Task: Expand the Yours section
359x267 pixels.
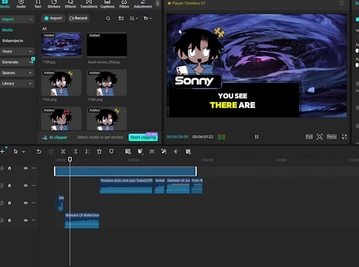Action: point(17,51)
